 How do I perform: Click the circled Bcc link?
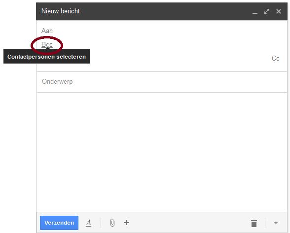coord(47,44)
